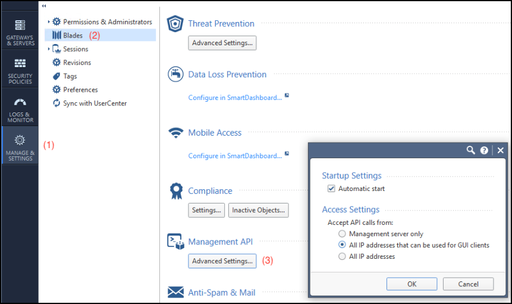Open Logs & Monitor view
Viewport: 512px width, 304px height.
tap(20, 109)
